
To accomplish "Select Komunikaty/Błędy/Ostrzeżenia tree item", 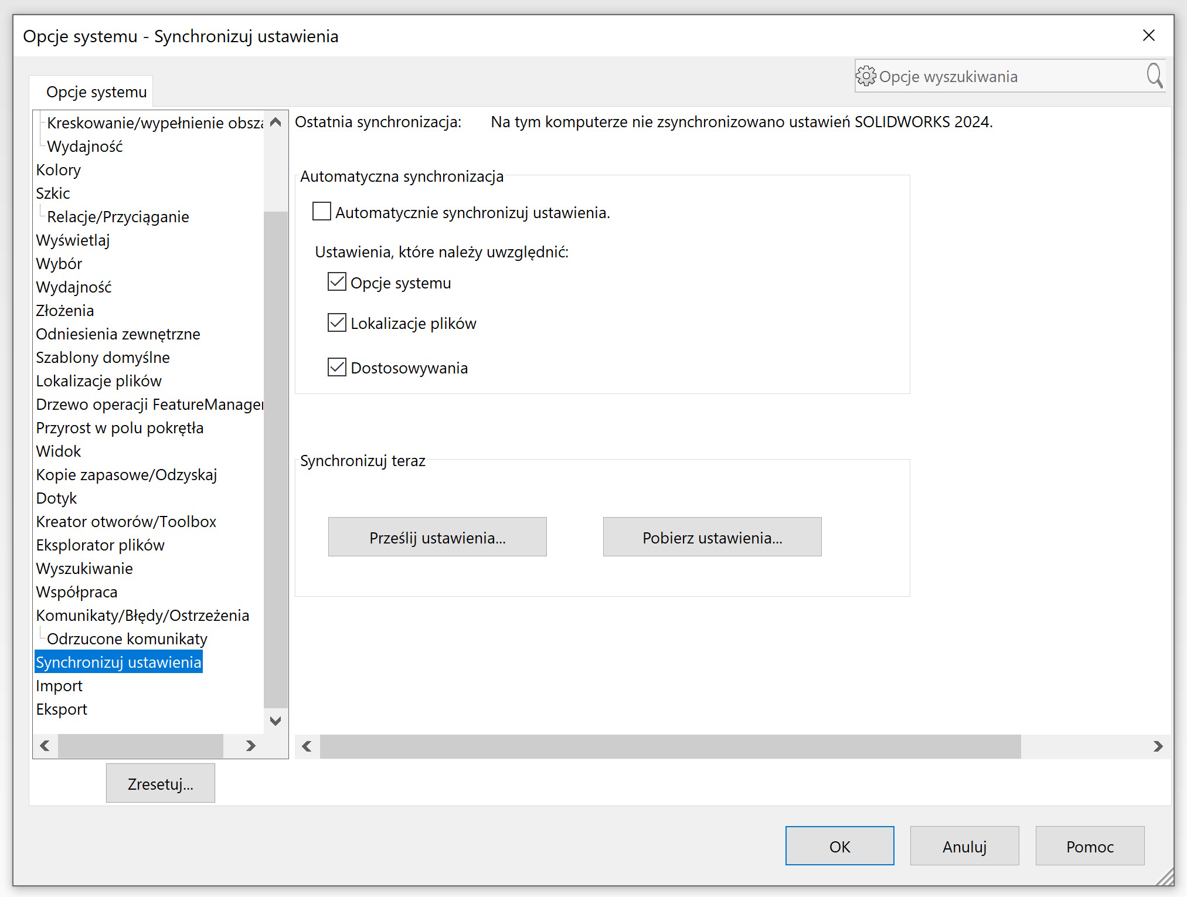I will [142, 615].
